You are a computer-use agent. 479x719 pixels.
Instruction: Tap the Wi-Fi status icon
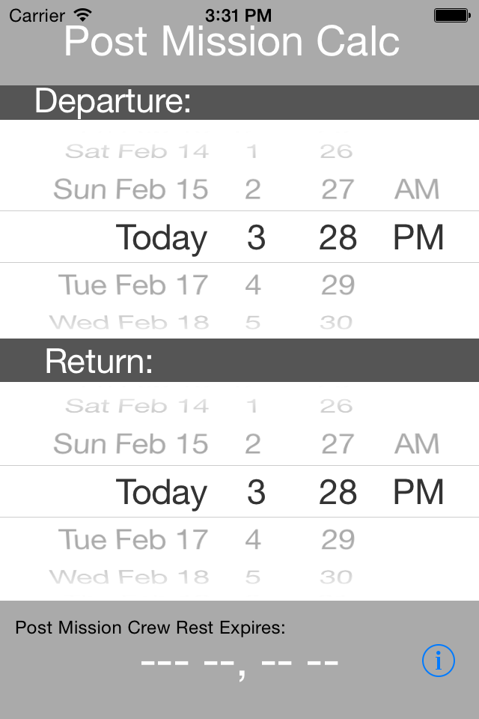[x=82, y=15]
